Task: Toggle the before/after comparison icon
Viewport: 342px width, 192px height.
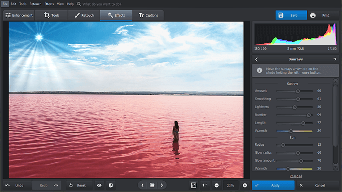Action: [x=111, y=185]
